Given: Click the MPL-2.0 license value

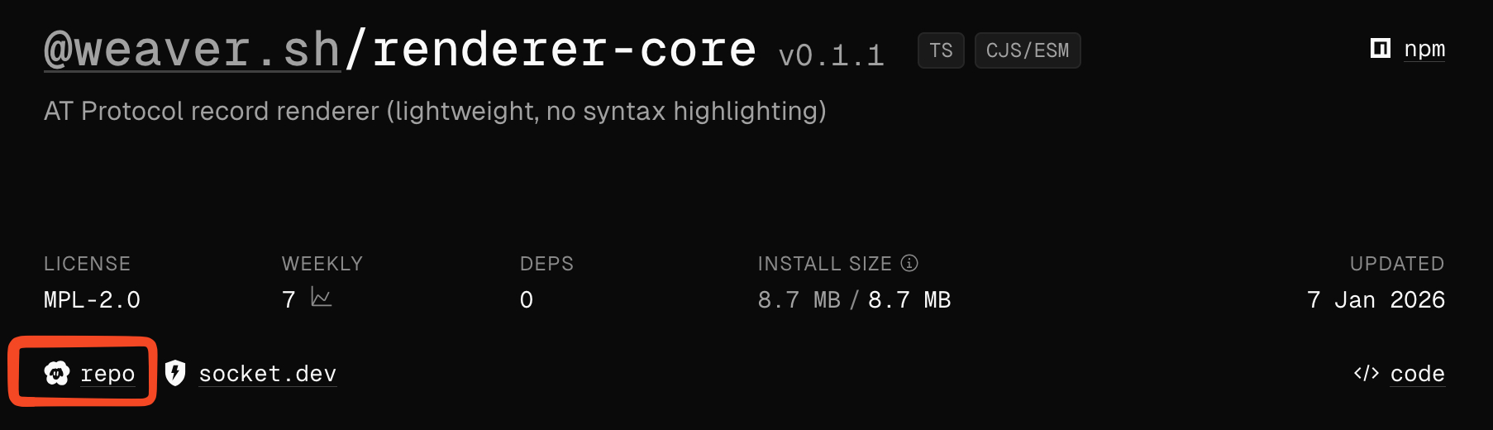Looking at the screenshot, I should point(92,299).
